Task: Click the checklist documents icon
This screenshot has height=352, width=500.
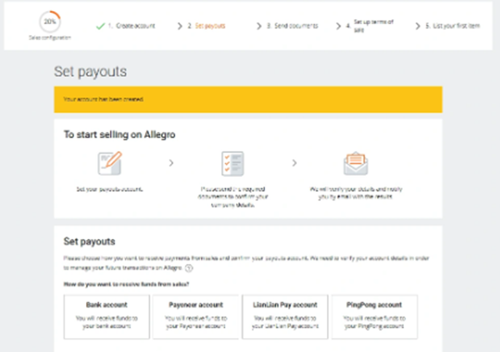Action: click(x=233, y=163)
